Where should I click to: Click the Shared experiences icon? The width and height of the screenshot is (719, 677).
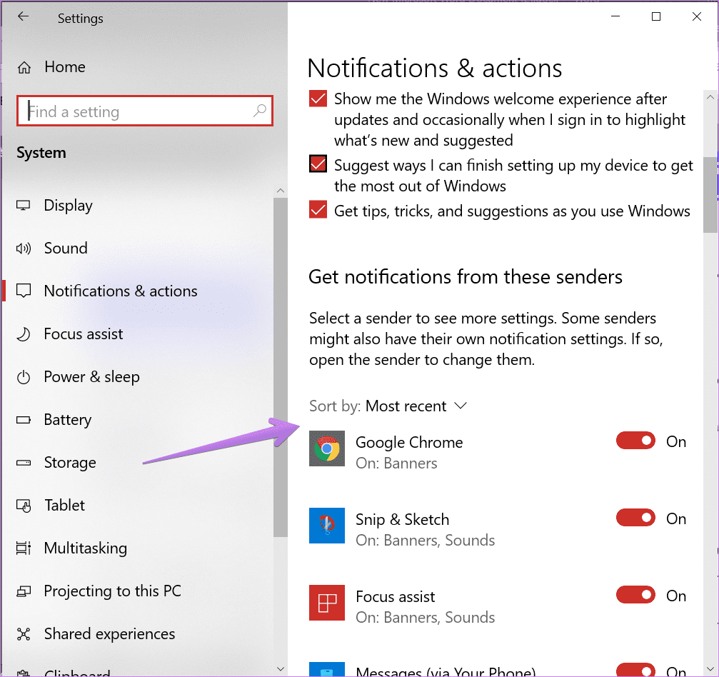click(24, 634)
